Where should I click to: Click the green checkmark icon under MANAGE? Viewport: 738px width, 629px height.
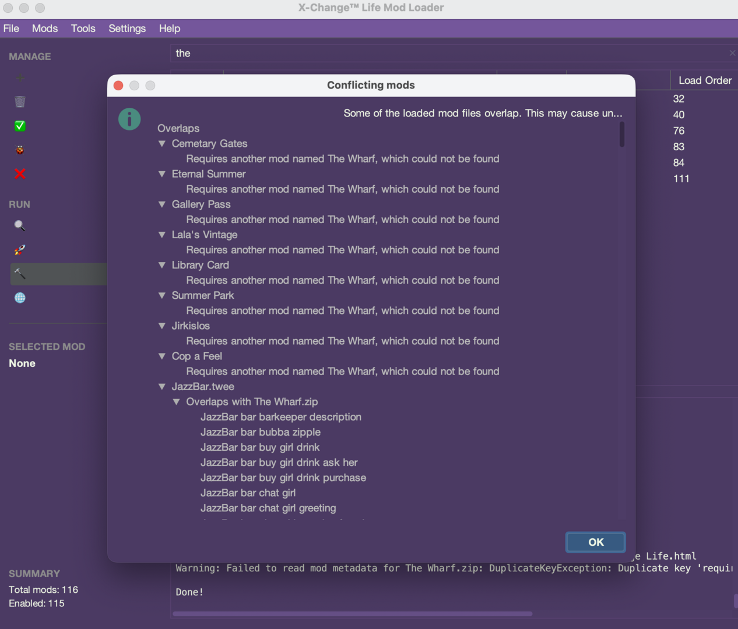point(20,126)
